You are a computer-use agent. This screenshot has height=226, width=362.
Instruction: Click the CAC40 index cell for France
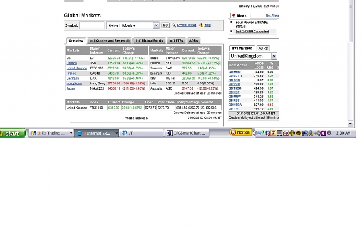click(x=95, y=73)
